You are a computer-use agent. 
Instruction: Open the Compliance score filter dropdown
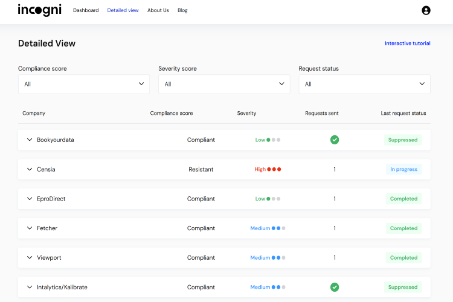click(84, 84)
